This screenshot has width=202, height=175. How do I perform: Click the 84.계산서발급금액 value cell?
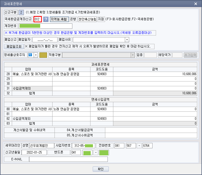(x=151, y=130)
